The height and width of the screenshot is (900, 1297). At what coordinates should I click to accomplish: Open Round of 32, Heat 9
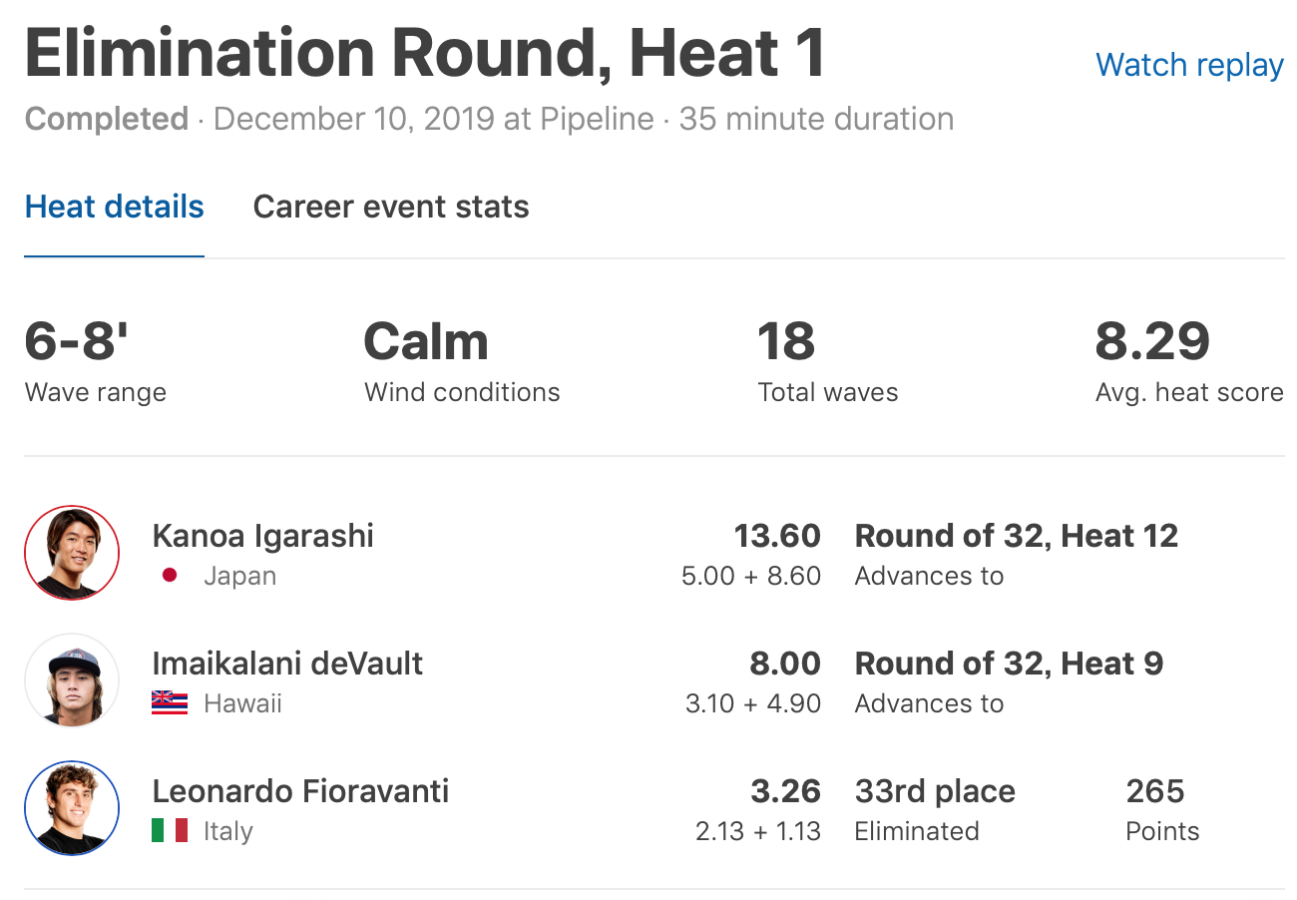pyautogui.click(x=1009, y=664)
